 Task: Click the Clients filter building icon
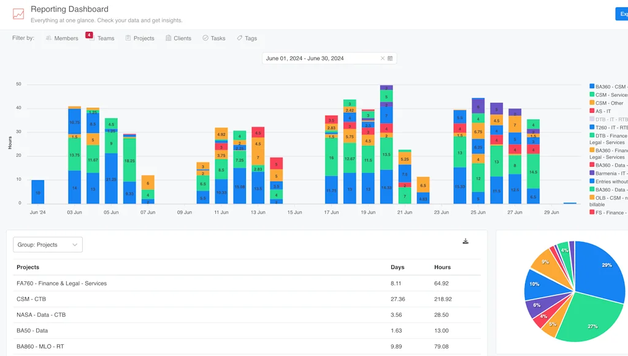169,38
